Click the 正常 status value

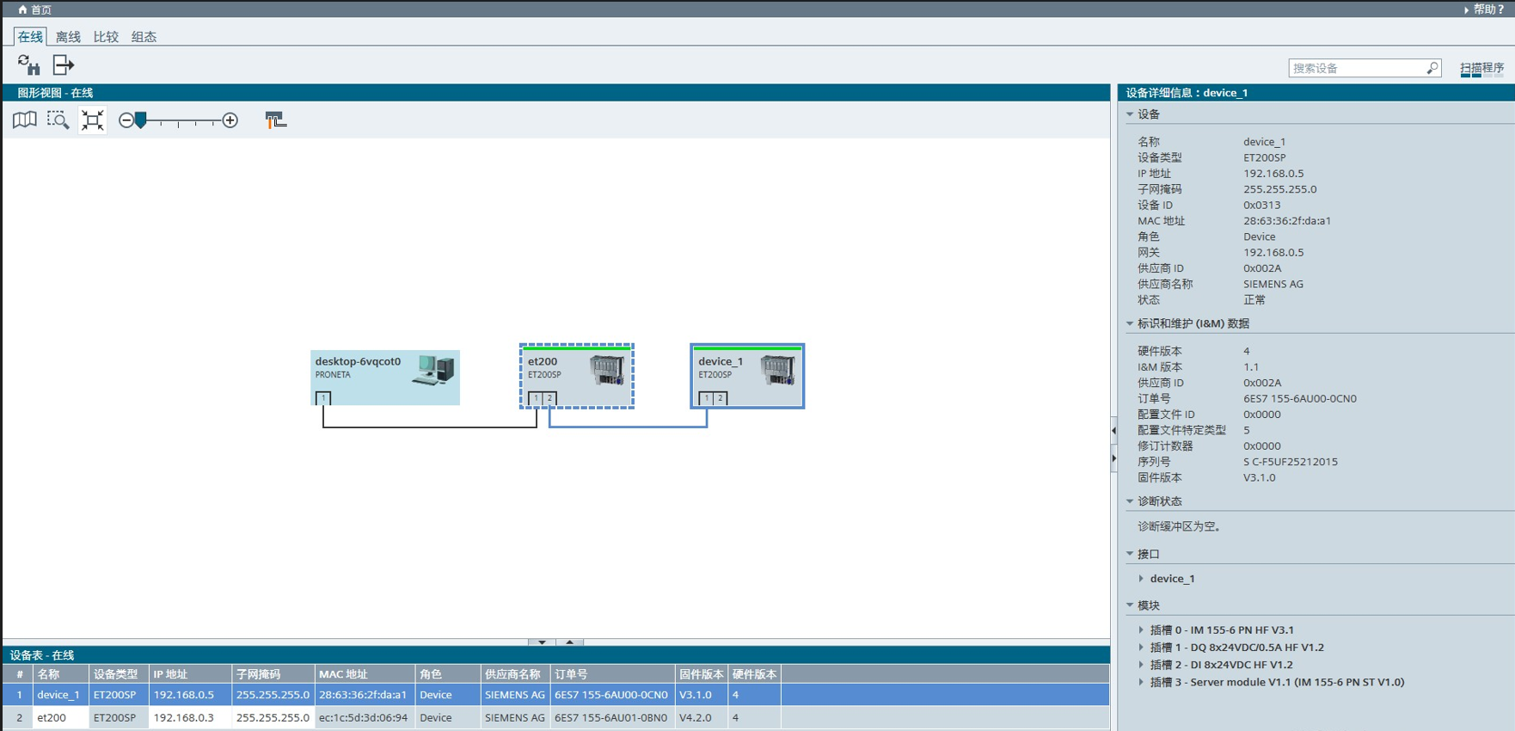(x=1254, y=300)
